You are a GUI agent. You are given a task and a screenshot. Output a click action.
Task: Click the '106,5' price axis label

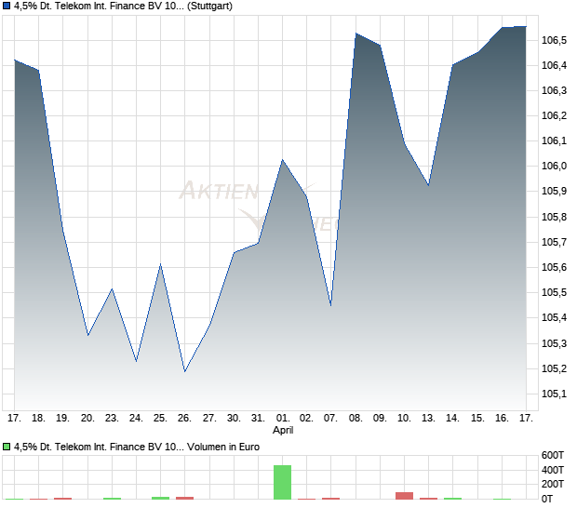coord(554,40)
